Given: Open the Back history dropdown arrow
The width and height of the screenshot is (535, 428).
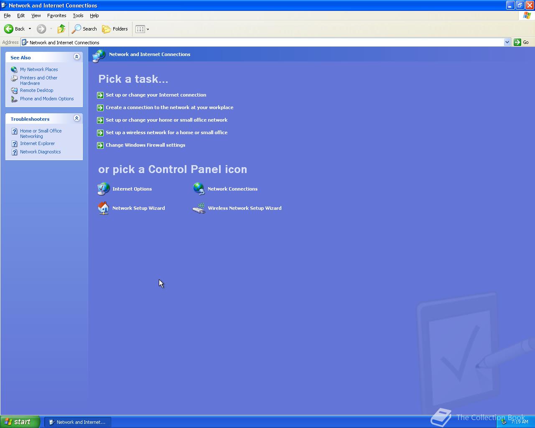Looking at the screenshot, I should pyautogui.click(x=30, y=29).
